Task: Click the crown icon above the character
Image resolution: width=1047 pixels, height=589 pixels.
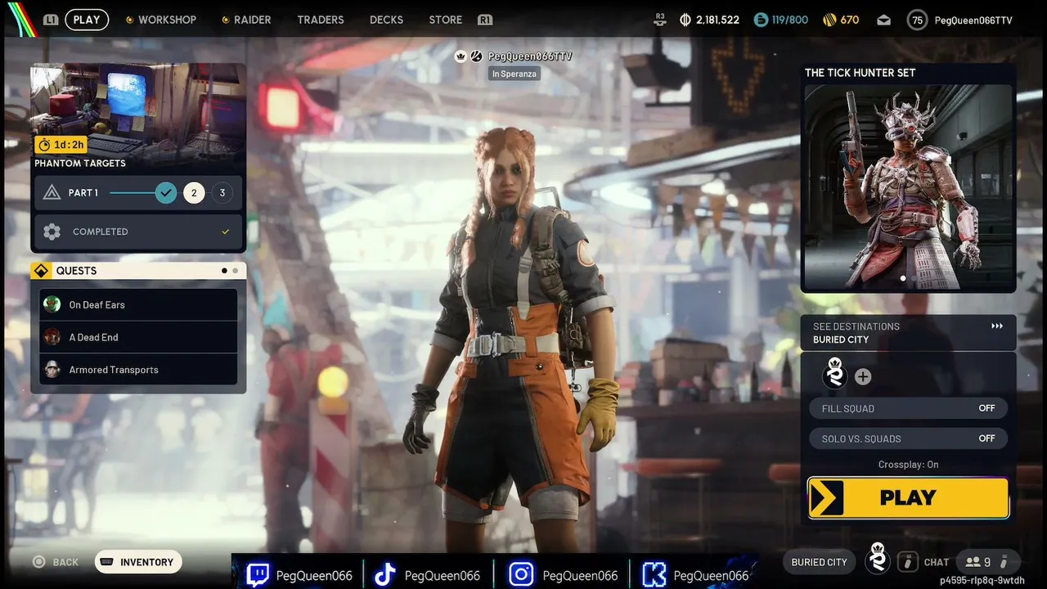Action: (x=461, y=56)
